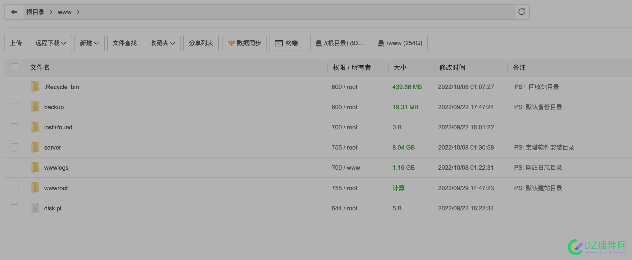This screenshot has width=632, height=260.
Task: Sort by 修改时间 column header
Action: [452, 68]
